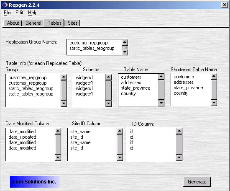
Task: Click the Generate button
Action: [x=197, y=182]
